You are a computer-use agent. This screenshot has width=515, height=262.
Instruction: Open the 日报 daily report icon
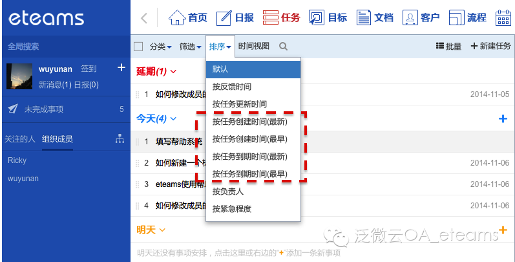224,17
